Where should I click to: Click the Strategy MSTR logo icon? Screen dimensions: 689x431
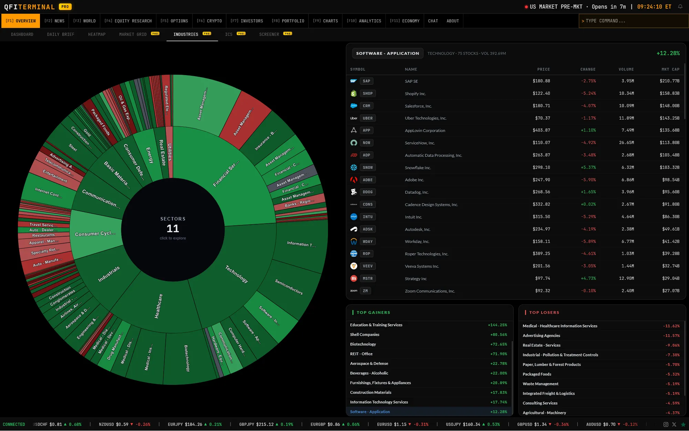pyautogui.click(x=353, y=278)
